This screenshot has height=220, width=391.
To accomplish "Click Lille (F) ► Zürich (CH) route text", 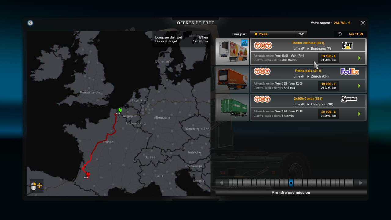I will (311, 76).
